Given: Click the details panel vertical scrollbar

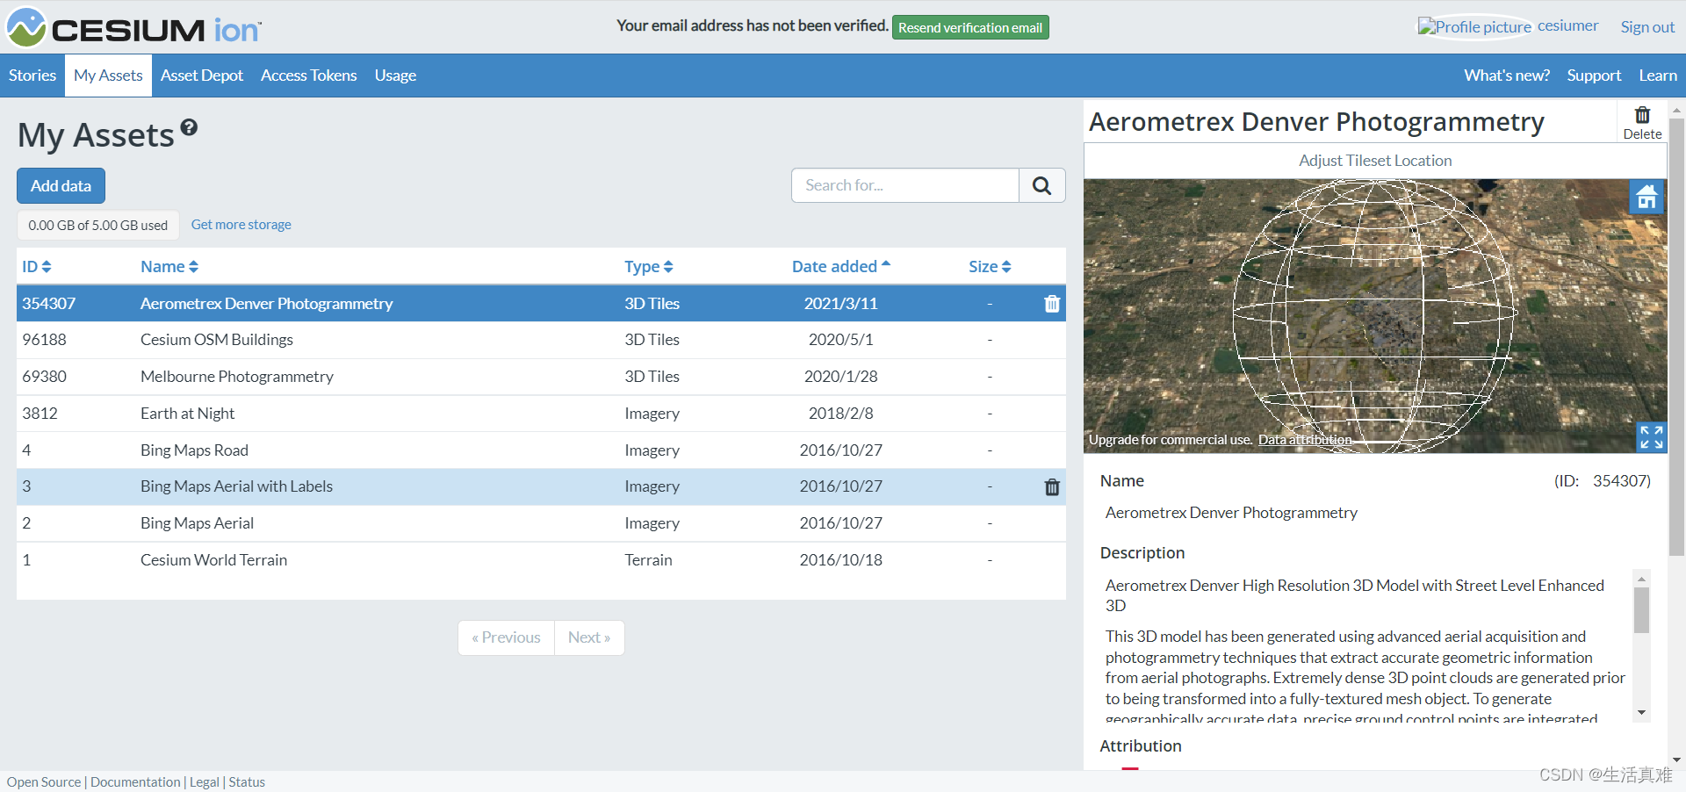Looking at the screenshot, I should 1676,338.
